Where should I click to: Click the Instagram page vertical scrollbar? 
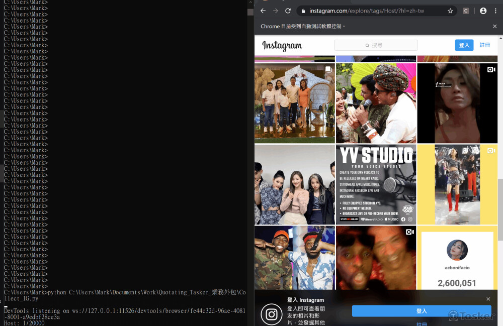(500, 210)
